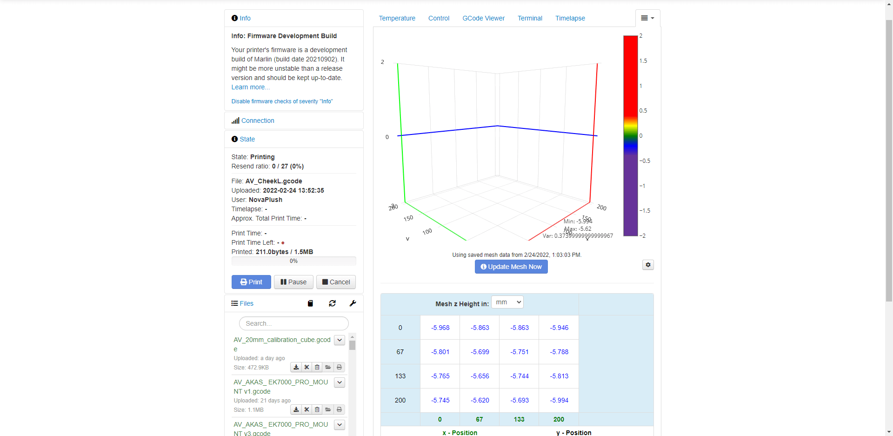Click file name AV_AKAS_ EK7000_PRO_MOUNT v1.gcode
Screen dimensions: 893x436
pos(281,387)
